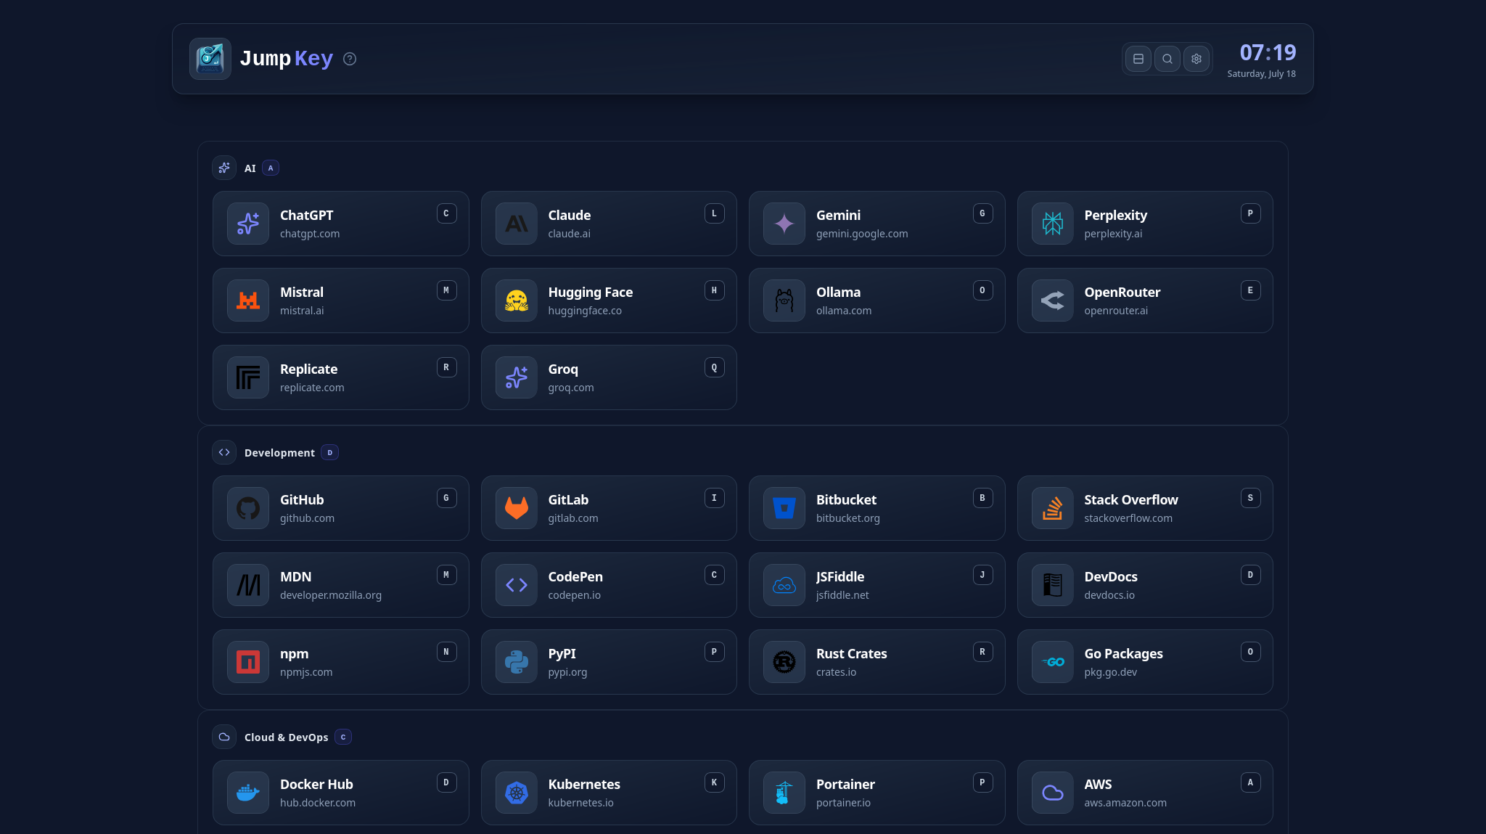
Task: Click the Go Packages gopher logo
Action: (1053, 662)
